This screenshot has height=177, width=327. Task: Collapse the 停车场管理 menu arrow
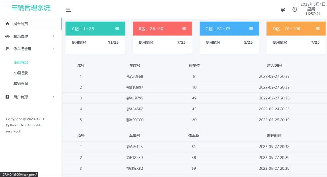(x=53, y=48)
